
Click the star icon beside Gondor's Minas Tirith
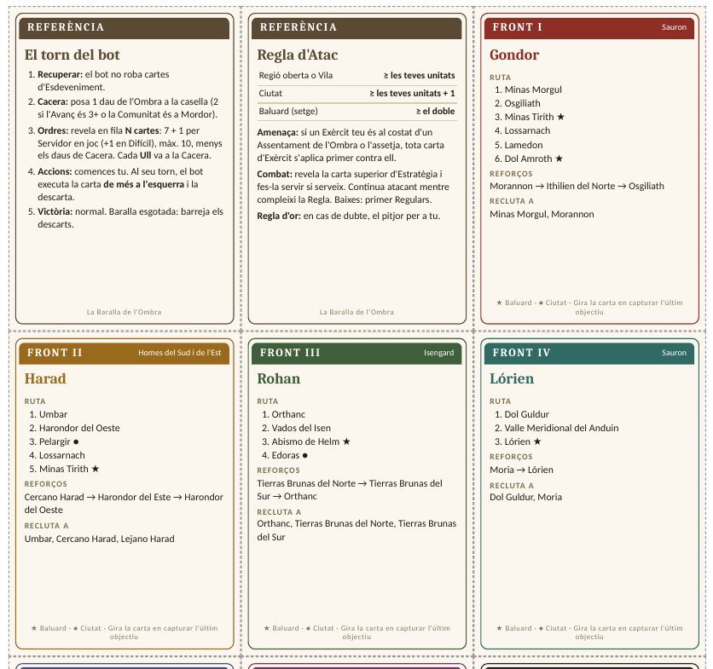(560, 117)
